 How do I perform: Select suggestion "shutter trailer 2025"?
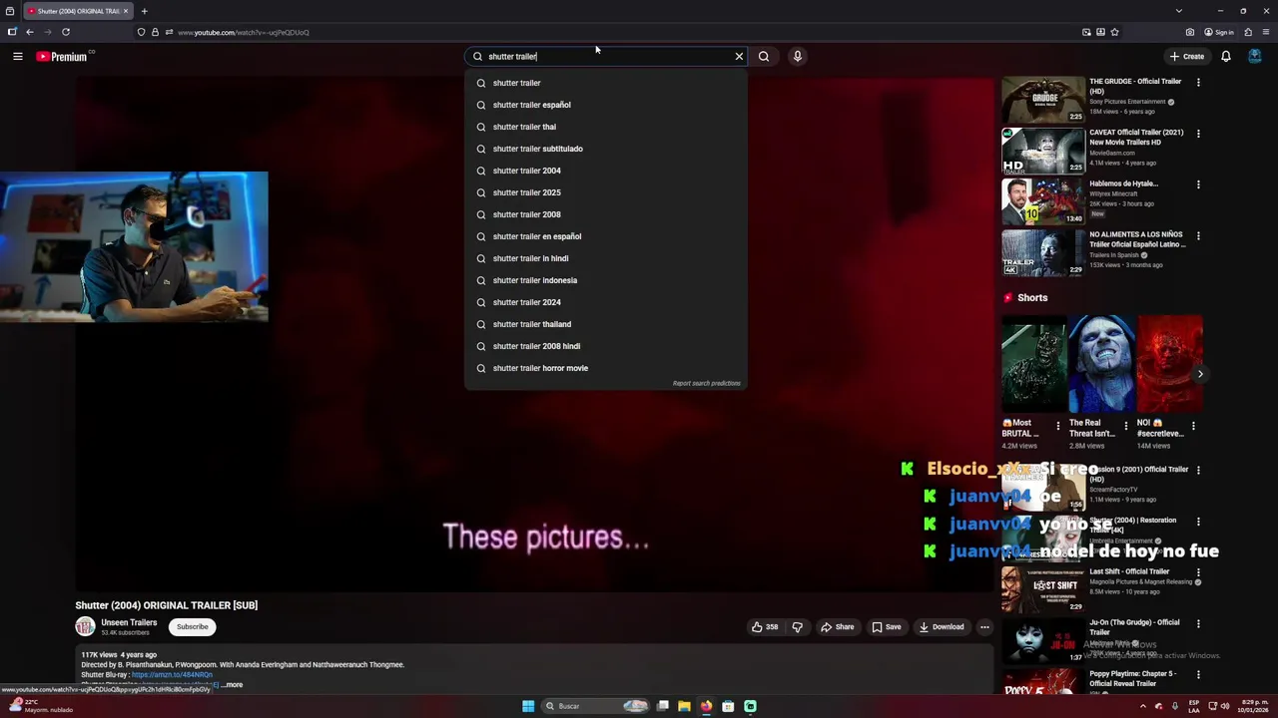(x=606, y=192)
